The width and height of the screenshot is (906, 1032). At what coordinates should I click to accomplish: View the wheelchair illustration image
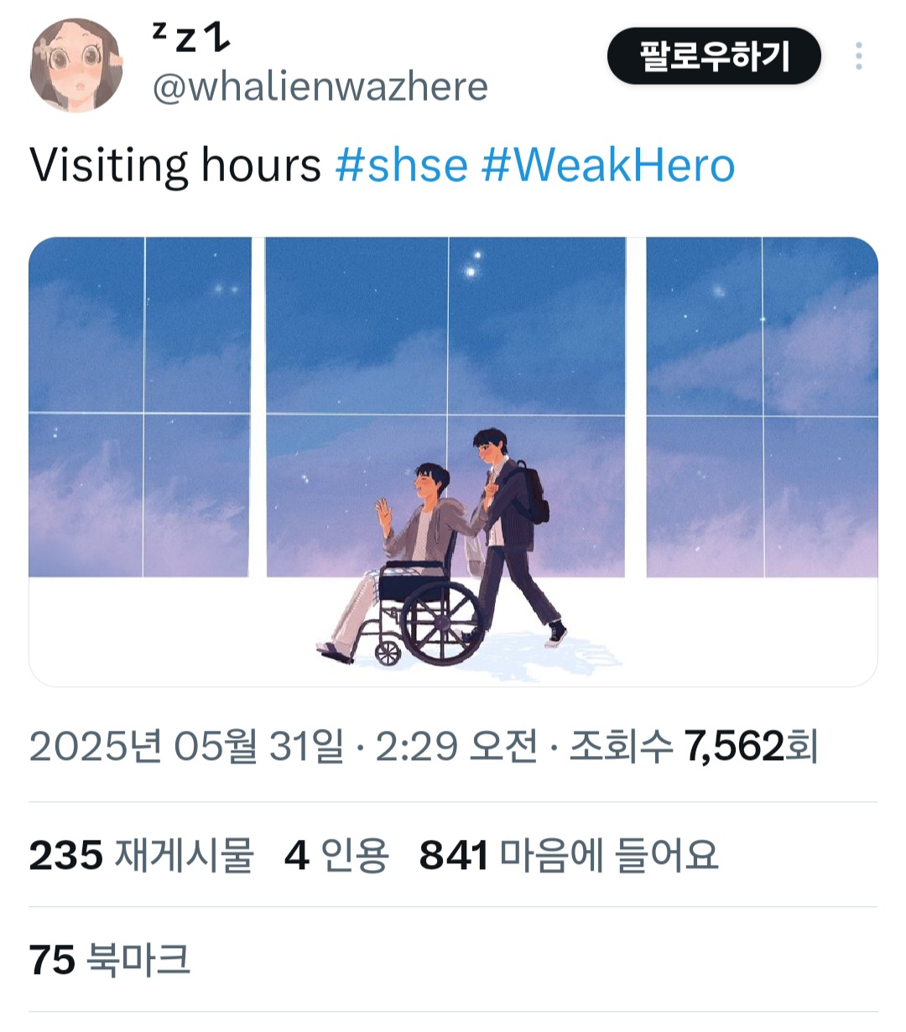pos(453,461)
